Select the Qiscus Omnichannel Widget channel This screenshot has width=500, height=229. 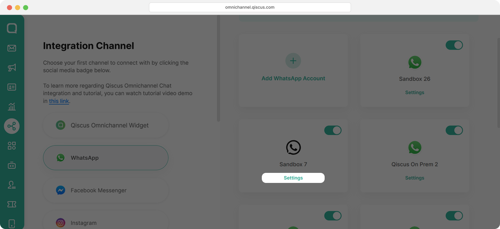click(106, 125)
